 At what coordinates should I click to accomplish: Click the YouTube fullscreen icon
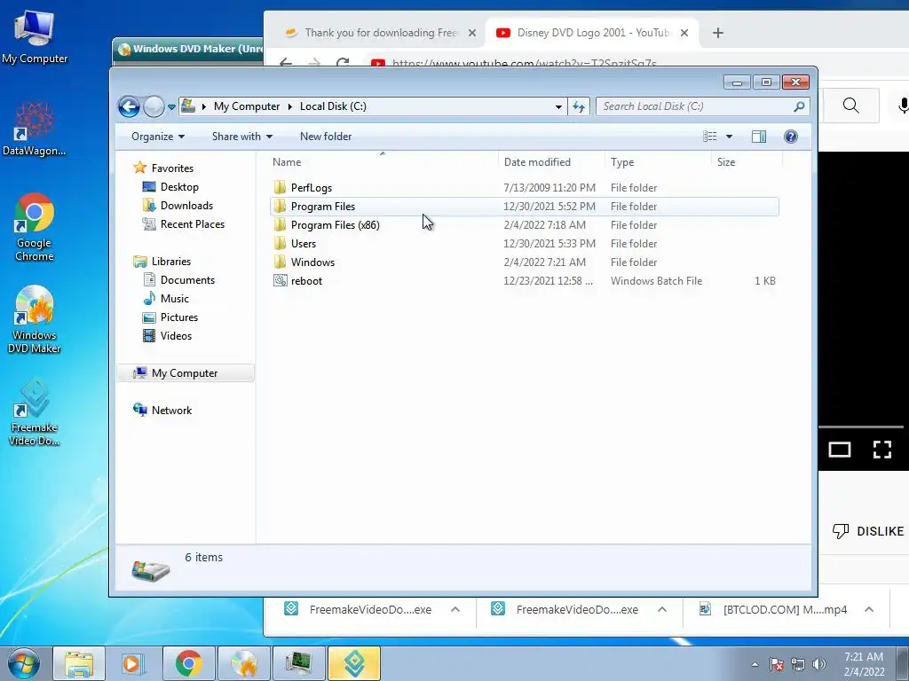pyautogui.click(x=881, y=450)
